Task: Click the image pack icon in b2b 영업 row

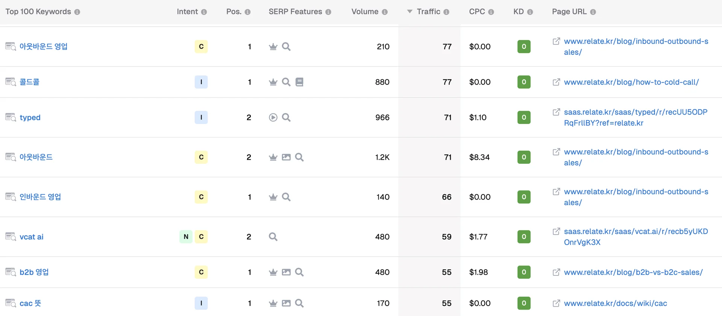Action: 286,272
